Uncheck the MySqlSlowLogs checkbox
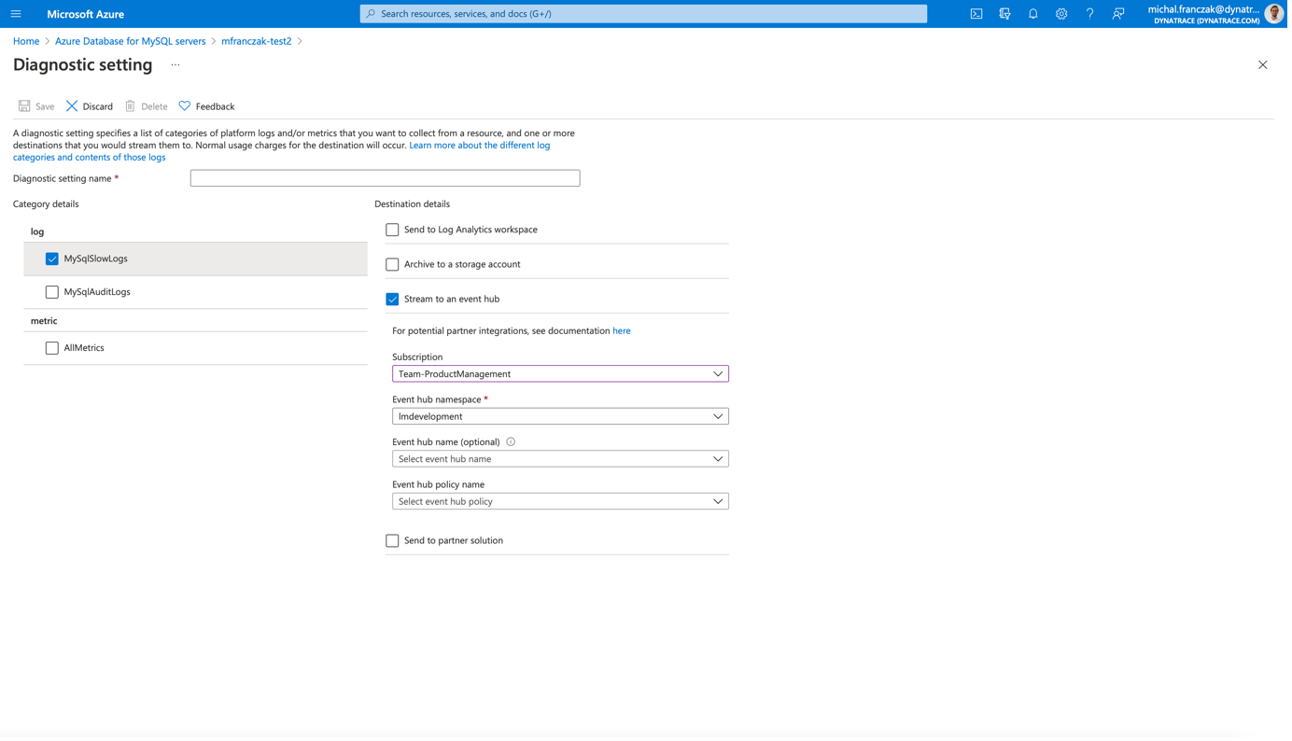 [x=52, y=259]
